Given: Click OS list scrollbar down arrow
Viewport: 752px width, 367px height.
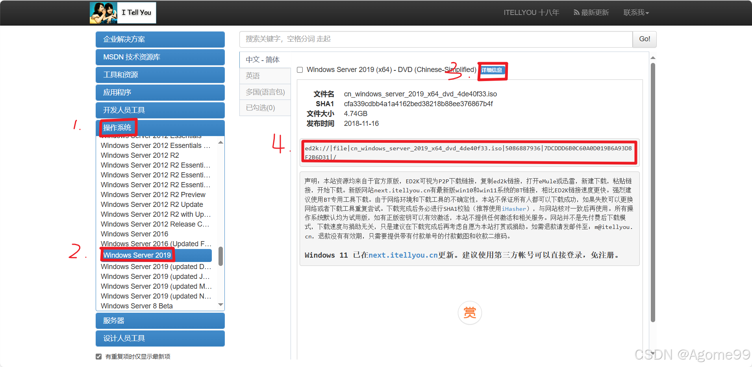Looking at the screenshot, I should coord(220,305).
